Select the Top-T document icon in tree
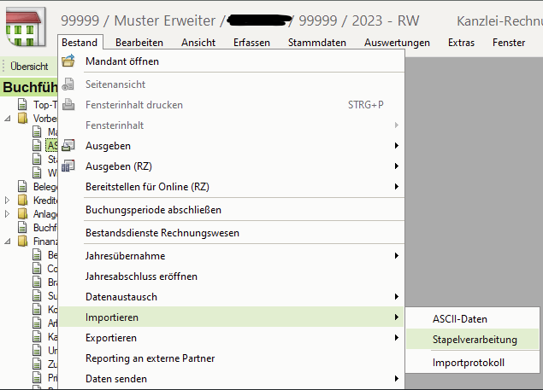This screenshot has width=543, height=390. 22,104
